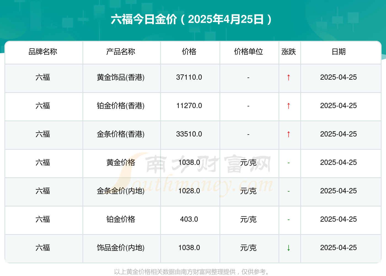Click the 涨跌 column header
386x276 pixels.
click(289, 52)
